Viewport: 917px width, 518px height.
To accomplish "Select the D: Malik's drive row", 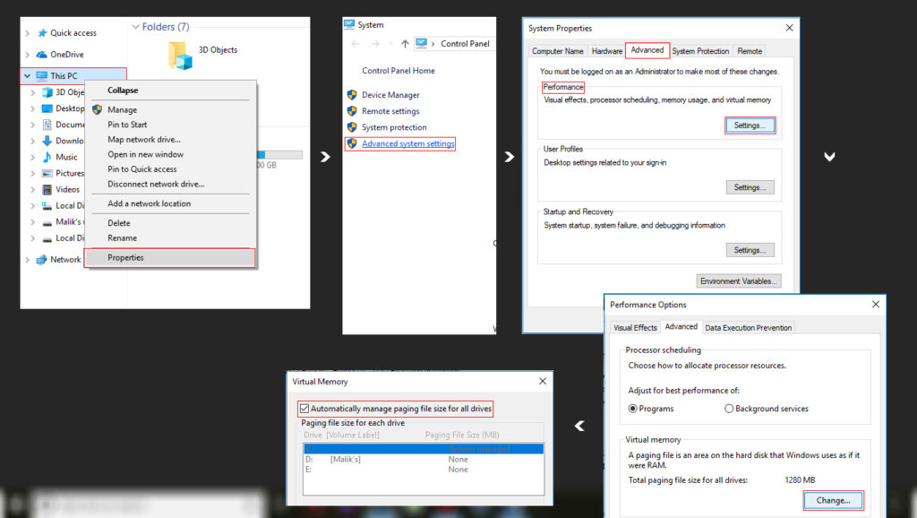I will pos(421,459).
